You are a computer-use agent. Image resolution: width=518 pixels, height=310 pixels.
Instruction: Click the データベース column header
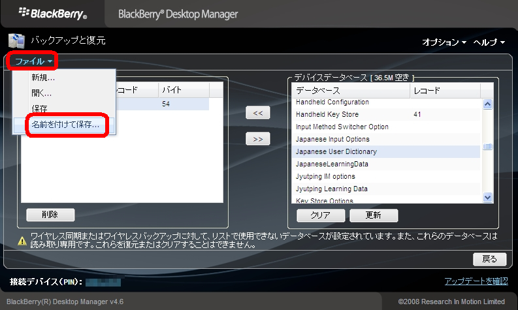click(x=351, y=90)
